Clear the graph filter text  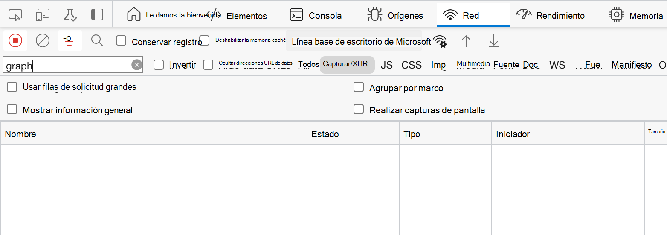point(136,65)
